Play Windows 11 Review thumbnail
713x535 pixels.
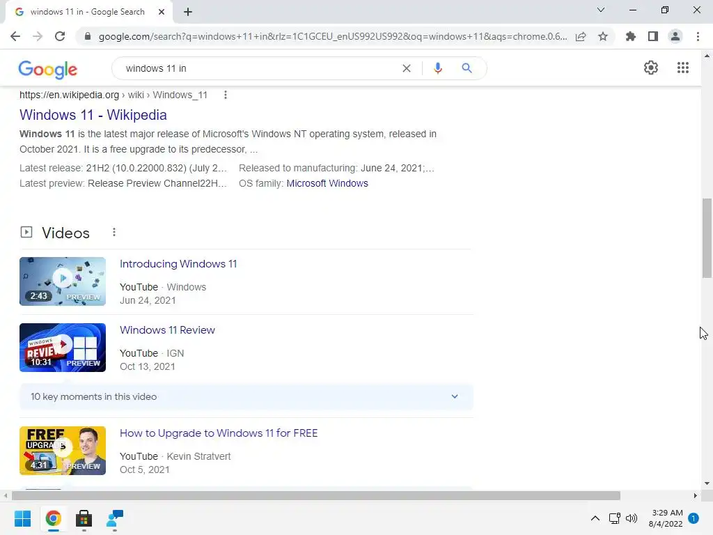(x=63, y=348)
